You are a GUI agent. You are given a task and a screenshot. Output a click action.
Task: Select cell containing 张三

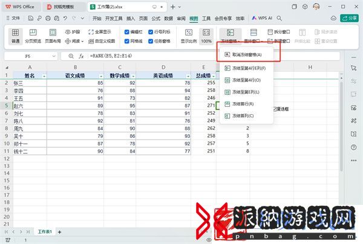pos(30,83)
